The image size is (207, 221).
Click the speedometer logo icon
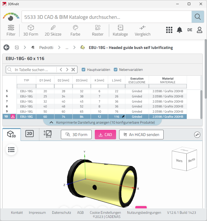click(11, 17)
